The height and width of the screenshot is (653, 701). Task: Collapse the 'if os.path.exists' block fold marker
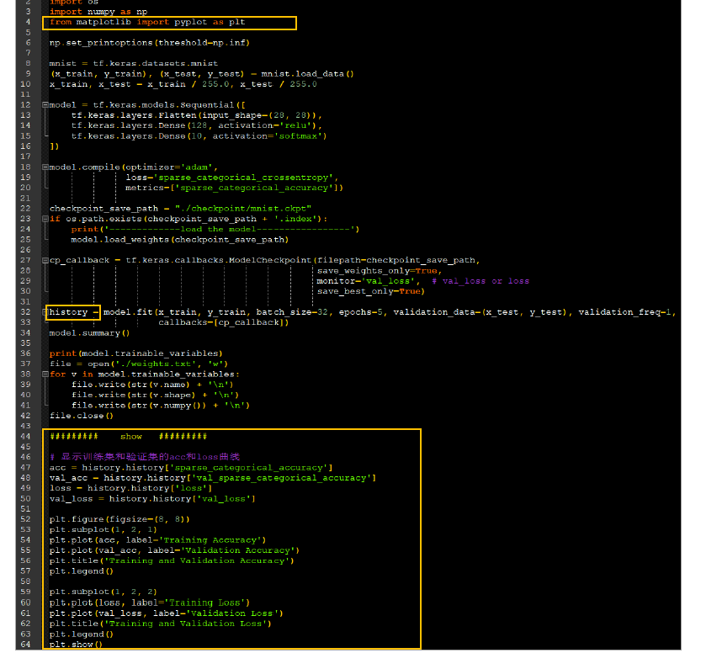[x=45, y=219]
